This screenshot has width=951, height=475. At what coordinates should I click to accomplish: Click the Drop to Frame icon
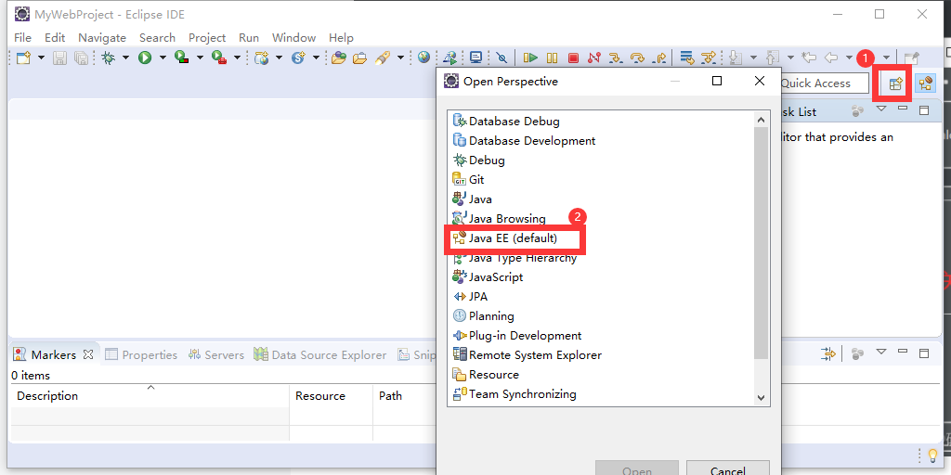coord(686,58)
